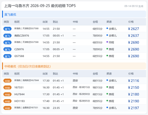
Task: Click the 中转 badge in the HO1193 row
Action: [x=7, y=101]
